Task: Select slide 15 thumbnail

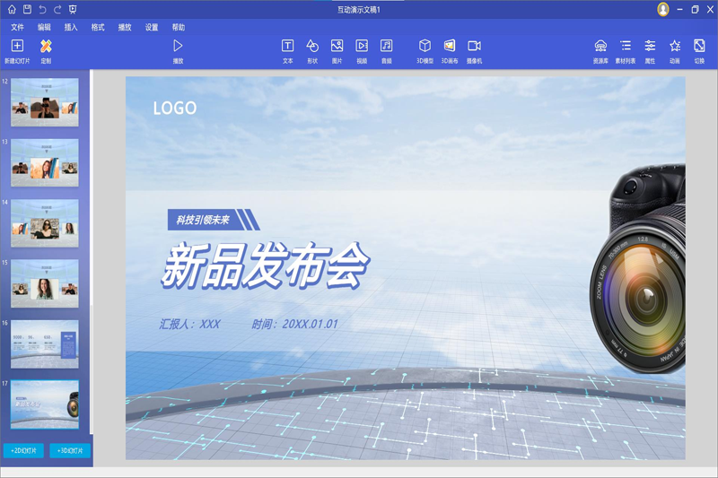Action: point(44,283)
